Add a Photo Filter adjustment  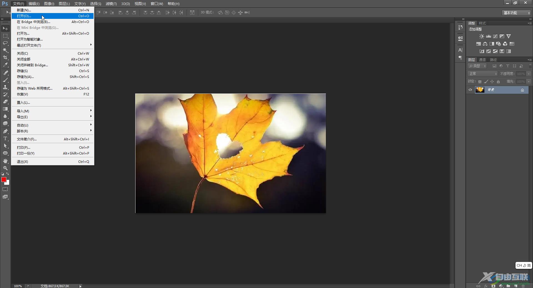pyautogui.click(x=499, y=44)
